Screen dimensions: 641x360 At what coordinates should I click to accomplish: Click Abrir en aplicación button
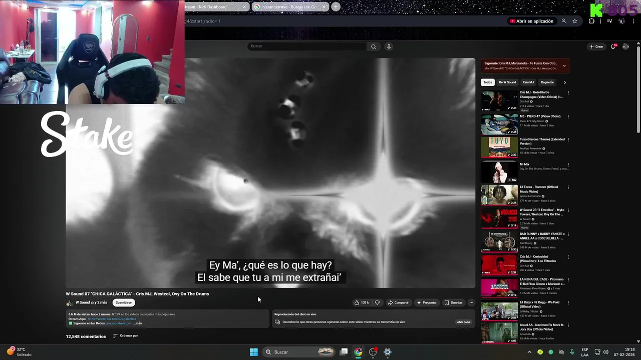(x=531, y=21)
